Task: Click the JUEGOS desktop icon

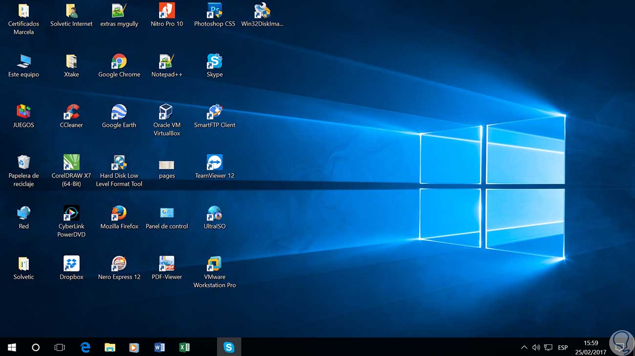Action: click(x=23, y=117)
